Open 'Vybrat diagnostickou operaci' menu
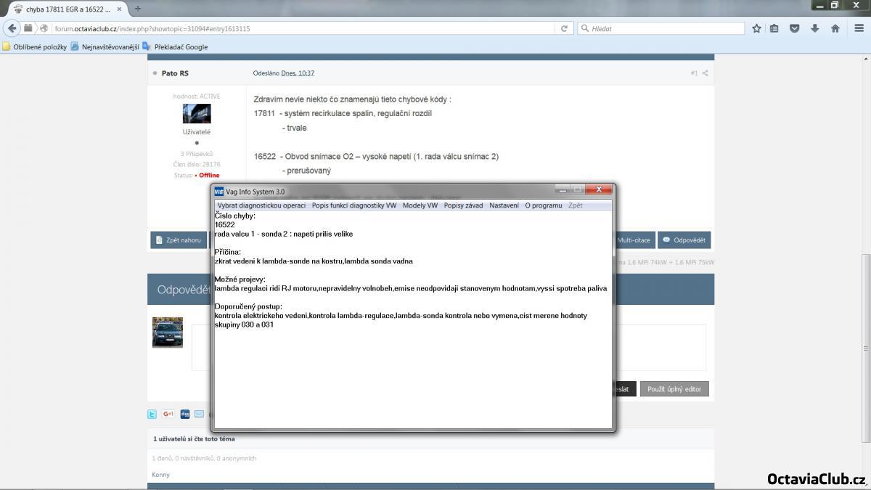 tap(261, 205)
